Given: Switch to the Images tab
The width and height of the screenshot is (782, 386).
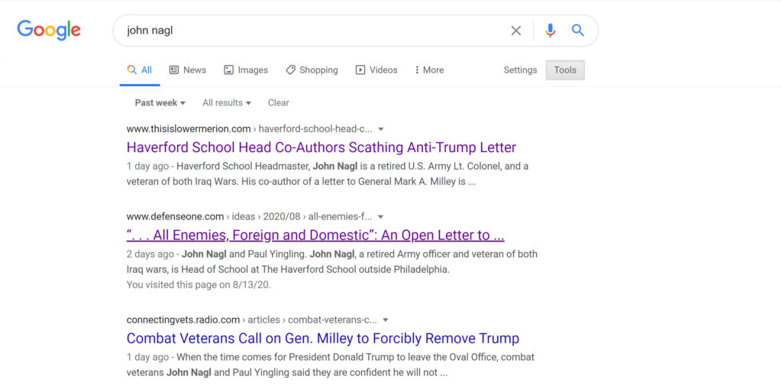Looking at the screenshot, I should (x=246, y=70).
